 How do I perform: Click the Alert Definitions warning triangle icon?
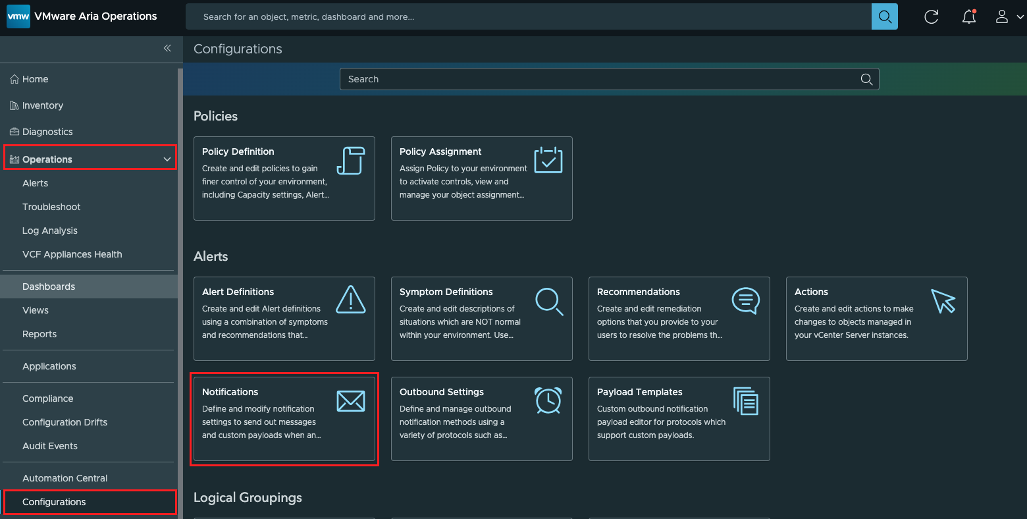tap(351, 300)
